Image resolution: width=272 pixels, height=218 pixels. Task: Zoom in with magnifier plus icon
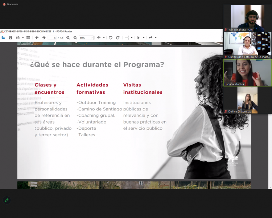click(75, 38)
